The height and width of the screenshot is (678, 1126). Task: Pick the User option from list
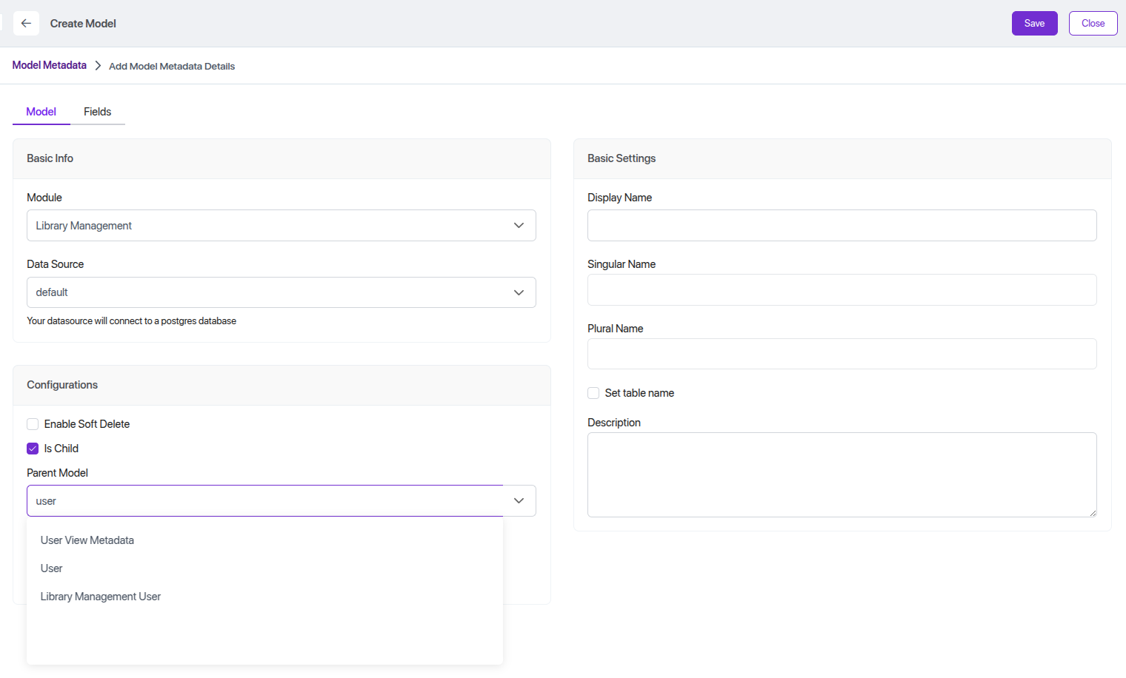52,568
